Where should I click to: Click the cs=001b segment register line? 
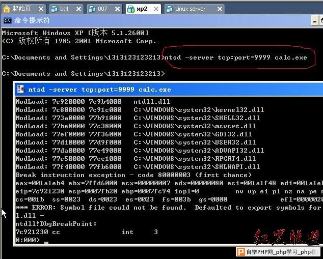tap(169, 199)
